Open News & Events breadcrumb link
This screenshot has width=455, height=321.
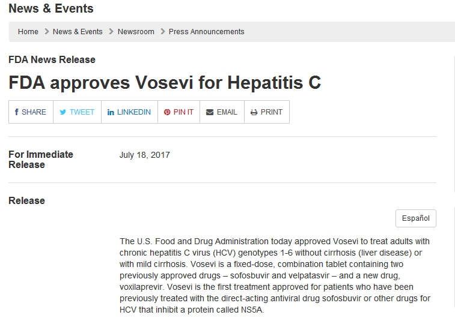[78, 32]
